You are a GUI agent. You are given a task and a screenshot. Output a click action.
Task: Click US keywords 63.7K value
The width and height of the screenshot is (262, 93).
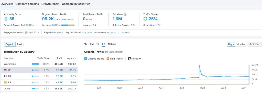(x=73, y=70)
